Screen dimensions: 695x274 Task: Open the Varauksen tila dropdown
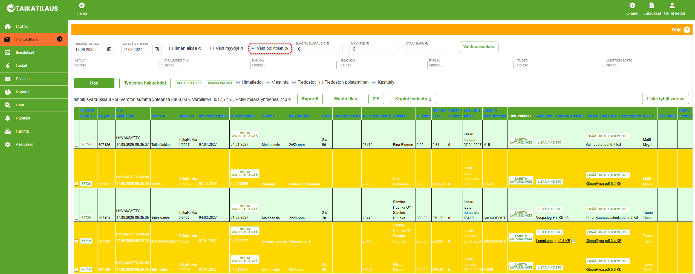tap(205, 65)
